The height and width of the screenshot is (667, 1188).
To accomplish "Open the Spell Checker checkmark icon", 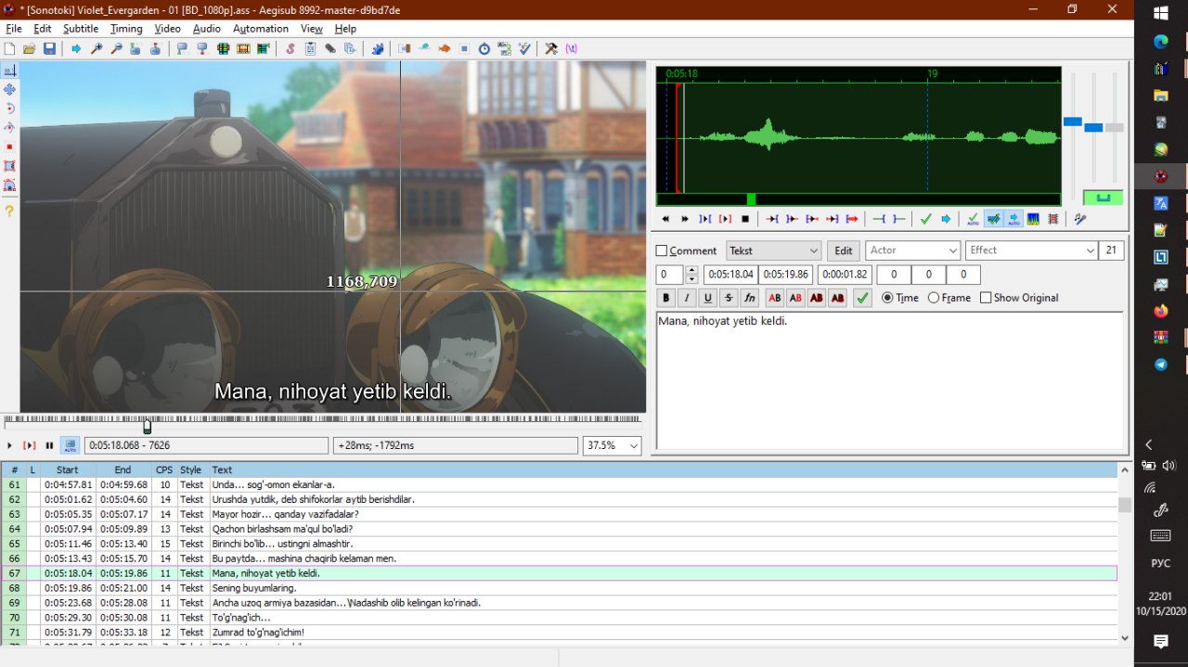I will coord(524,48).
